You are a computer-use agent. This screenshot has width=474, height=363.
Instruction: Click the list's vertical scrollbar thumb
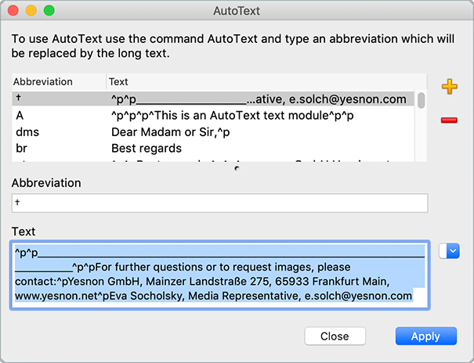422,100
